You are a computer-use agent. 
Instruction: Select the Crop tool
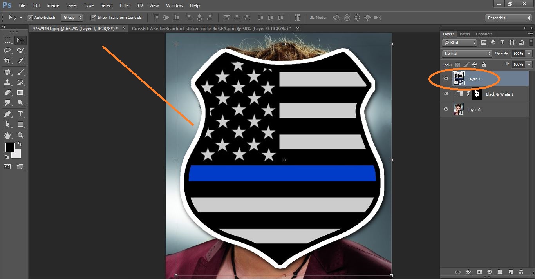[8, 61]
